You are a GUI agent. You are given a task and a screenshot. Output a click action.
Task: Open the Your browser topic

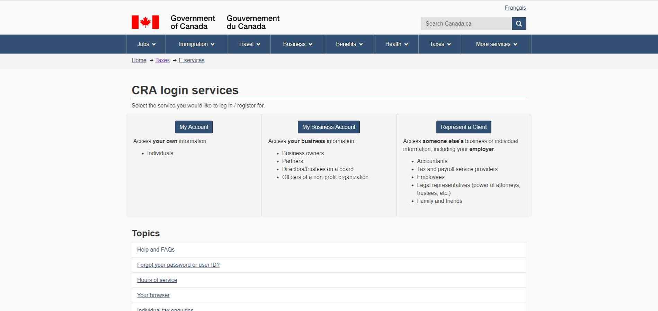pos(153,295)
